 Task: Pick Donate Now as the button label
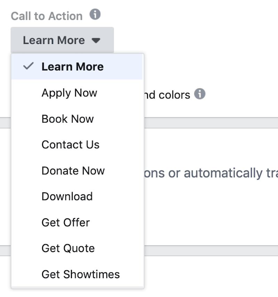coord(73,171)
